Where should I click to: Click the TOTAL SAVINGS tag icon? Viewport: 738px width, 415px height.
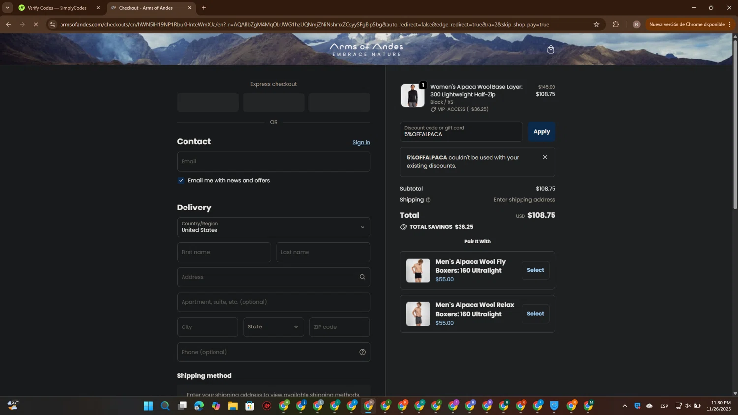[403, 227]
